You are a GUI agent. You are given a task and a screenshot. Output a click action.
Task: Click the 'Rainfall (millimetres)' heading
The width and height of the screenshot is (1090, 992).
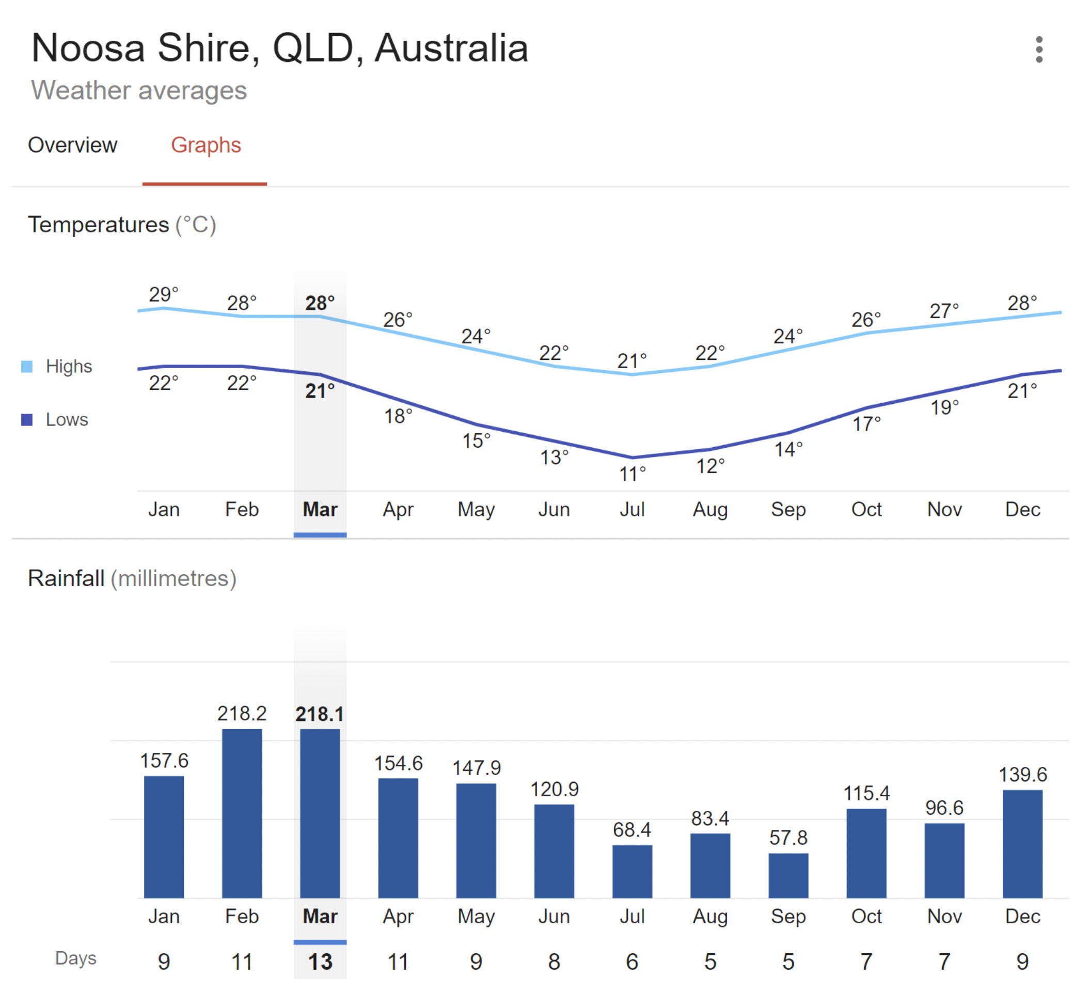pyautogui.click(x=133, y=579)
